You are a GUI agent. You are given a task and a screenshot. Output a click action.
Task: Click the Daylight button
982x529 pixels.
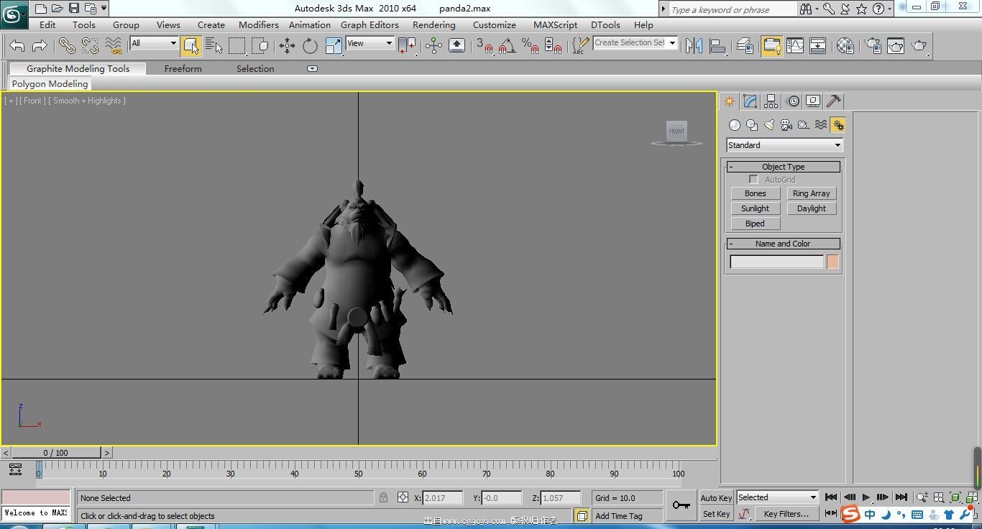tap(812, 208)
